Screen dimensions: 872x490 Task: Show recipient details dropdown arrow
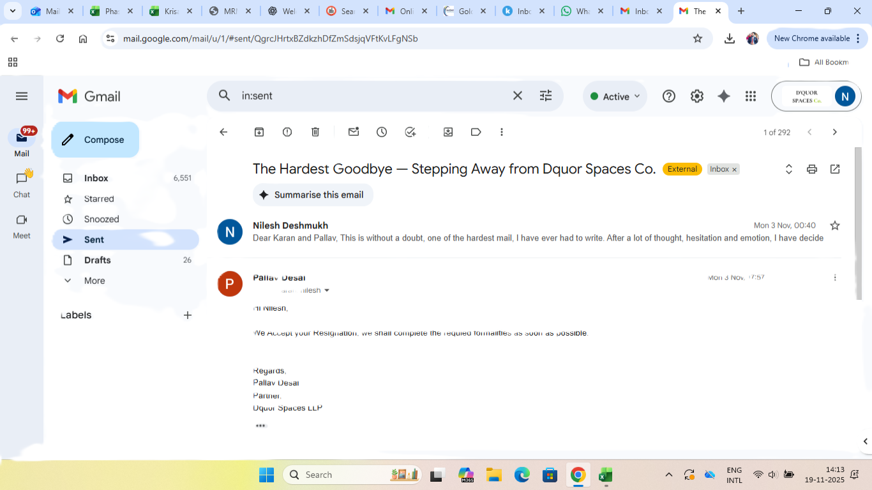(327, 290)
